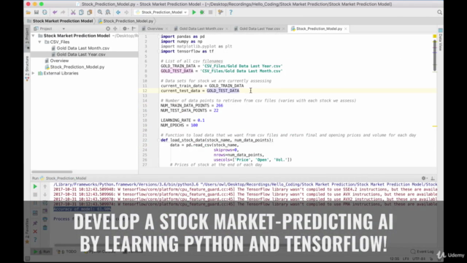Image resolution: width=467 pixels, height=263 pixels.
Task: Open the Stock_Prediction_Model run configuration dropdown
Action: click(161, 12)
